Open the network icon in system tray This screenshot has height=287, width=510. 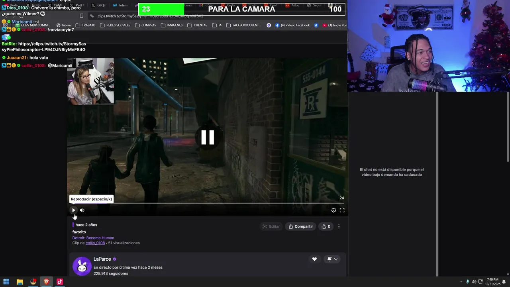tap(480, 282)
